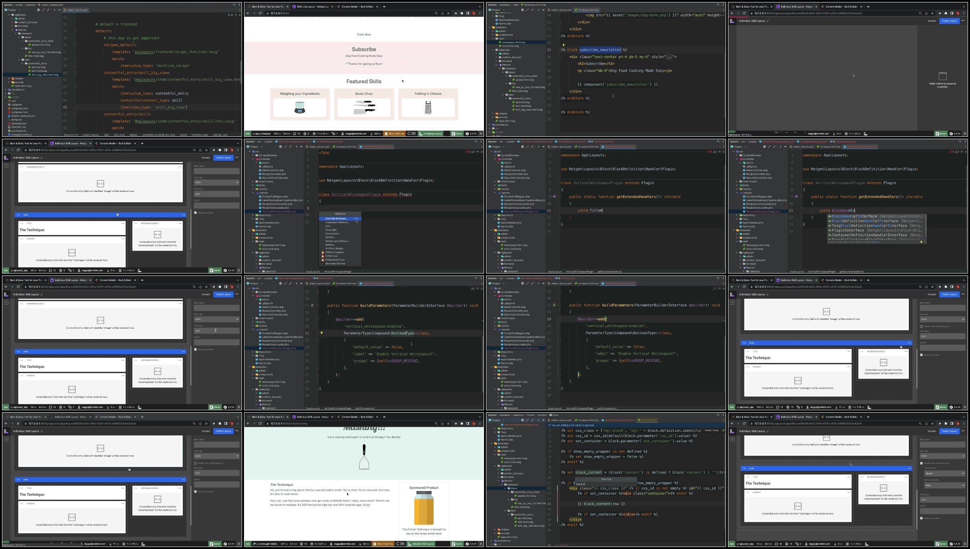970x549 pixels.
Task: Select docker-compose.yml in the project tree
Action: (23, 116)
